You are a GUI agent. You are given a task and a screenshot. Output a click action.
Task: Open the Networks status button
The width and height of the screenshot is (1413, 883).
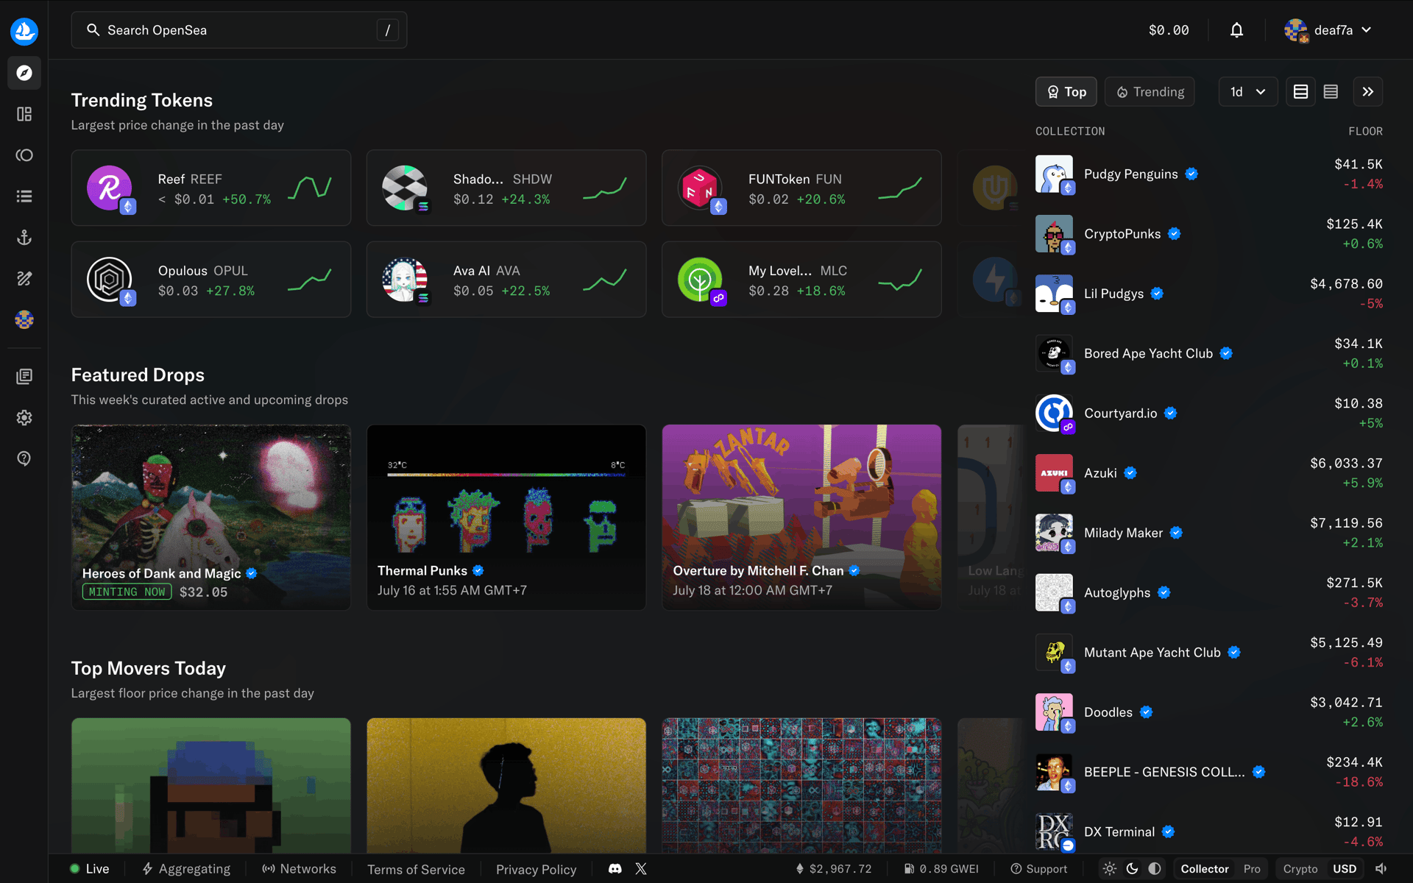[x=299, y=869]
